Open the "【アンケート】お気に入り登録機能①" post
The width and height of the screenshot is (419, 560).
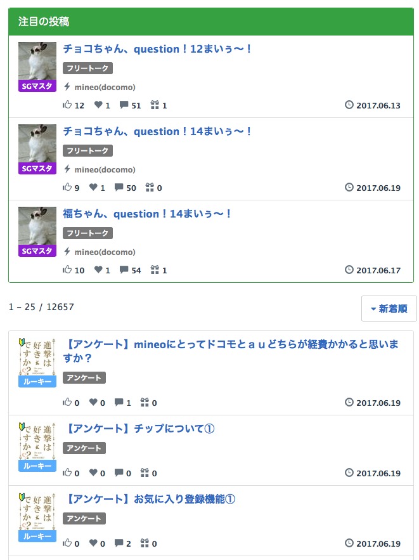[x=150, y=499]
